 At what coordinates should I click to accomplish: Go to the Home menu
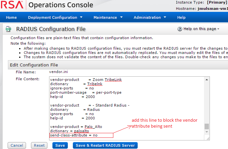pyautogui.click(x=11, y=17)
